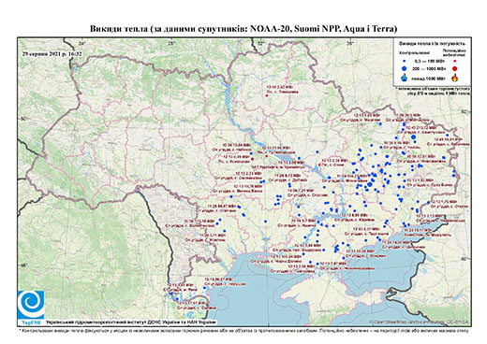487x344 pixels.
Task: Click the 29 серпня 2021 timestamp label
Action: tap(52, 53)
